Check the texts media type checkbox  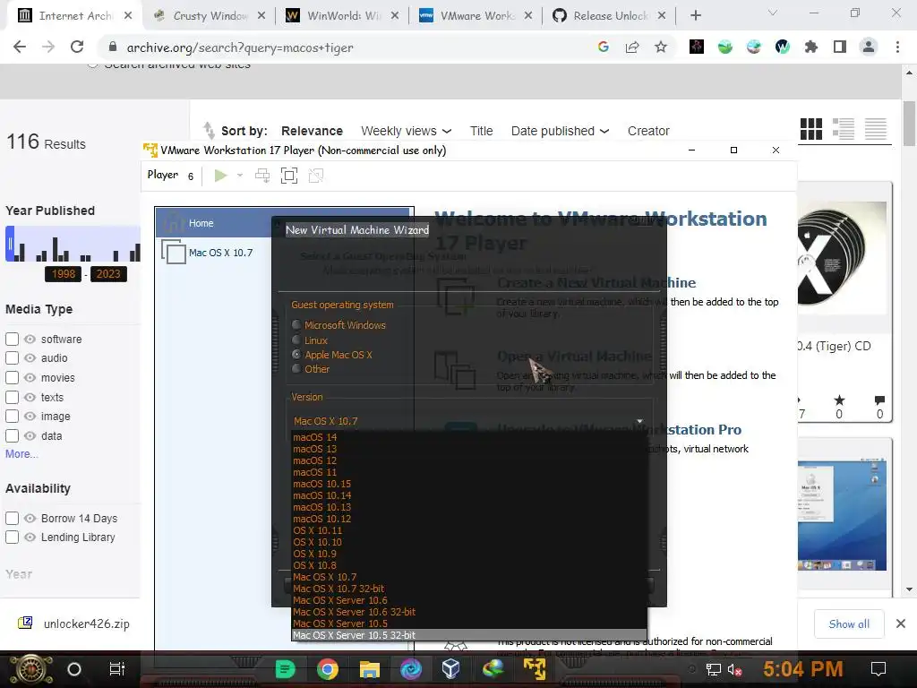(x=12, y=397)
